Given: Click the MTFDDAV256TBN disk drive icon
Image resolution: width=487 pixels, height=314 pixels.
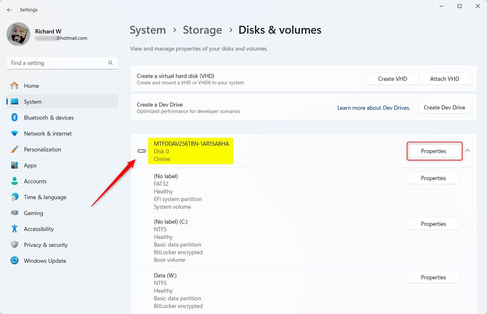Looking at the screenshot, I should [x=141, y=151].
